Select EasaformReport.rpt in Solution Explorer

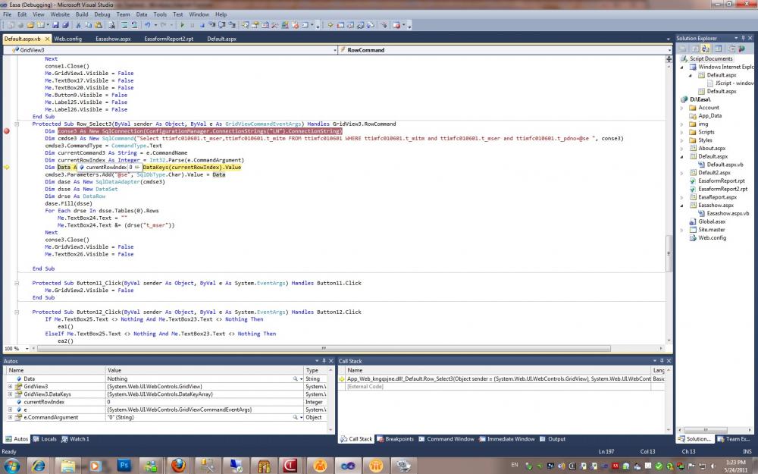tap(721, 181)
